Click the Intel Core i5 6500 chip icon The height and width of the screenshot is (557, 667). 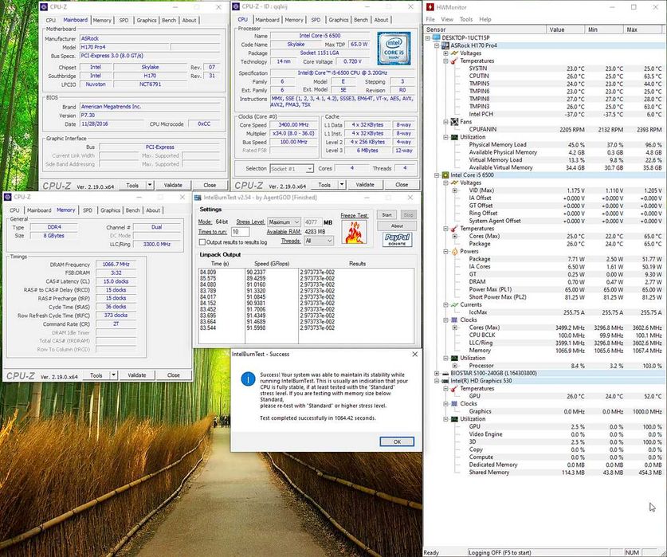(445, 175)
